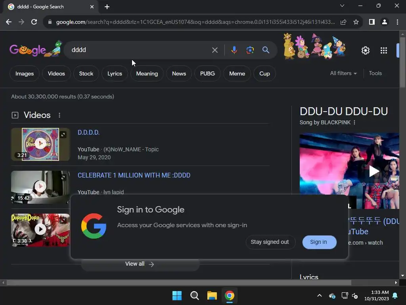Filter results by Videos chip
This screenshot has height=305, width=406.
point(56,73)
